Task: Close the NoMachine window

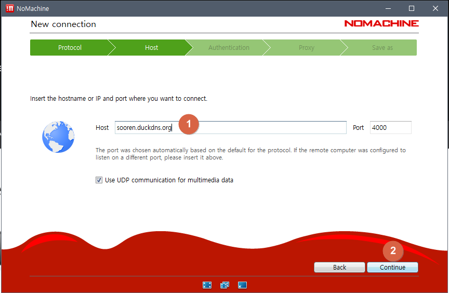Action: click(x=435, y=9)
